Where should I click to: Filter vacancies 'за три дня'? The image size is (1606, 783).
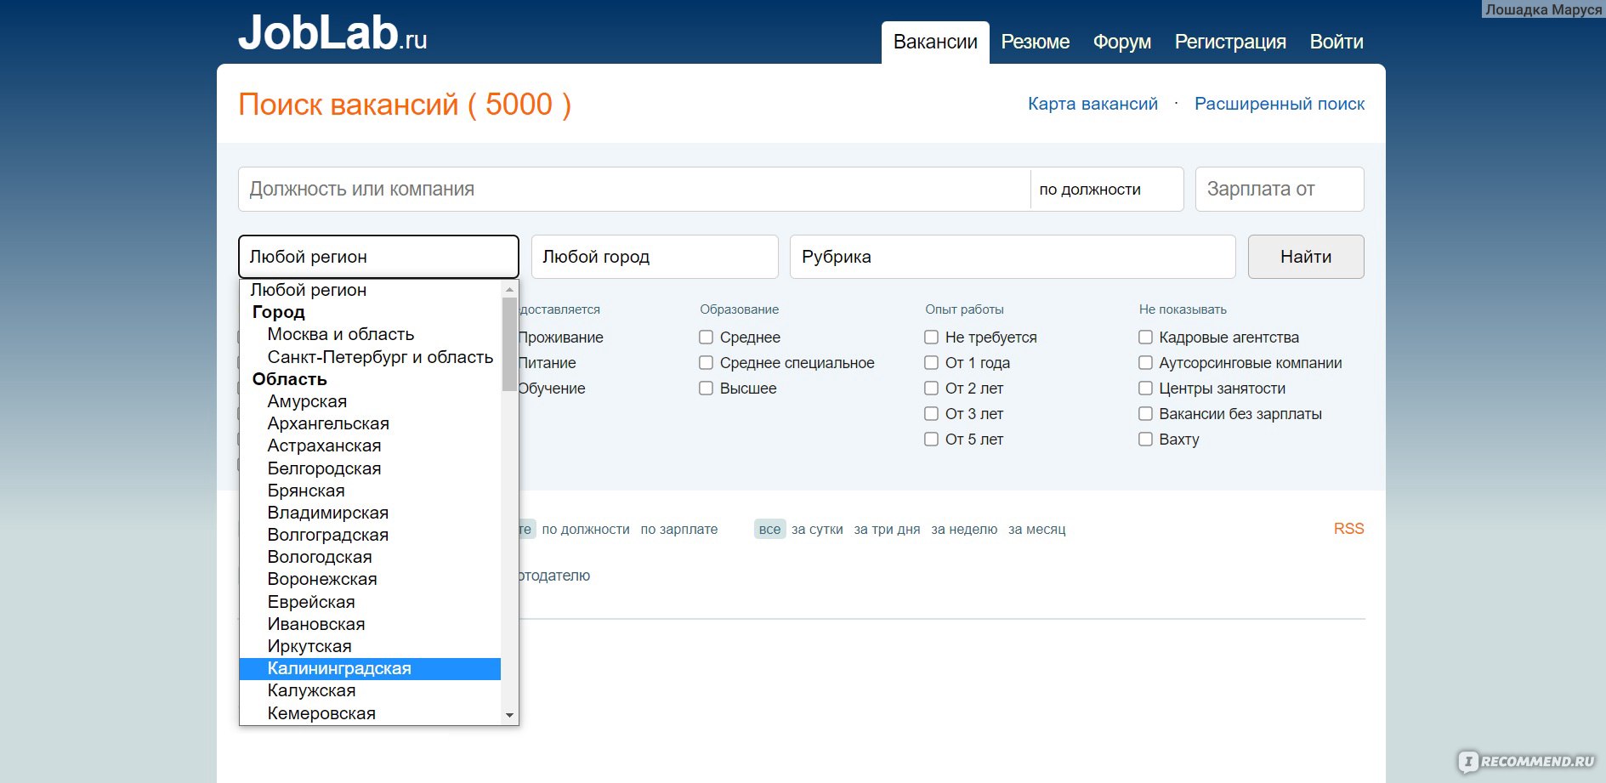pos(887,529)
